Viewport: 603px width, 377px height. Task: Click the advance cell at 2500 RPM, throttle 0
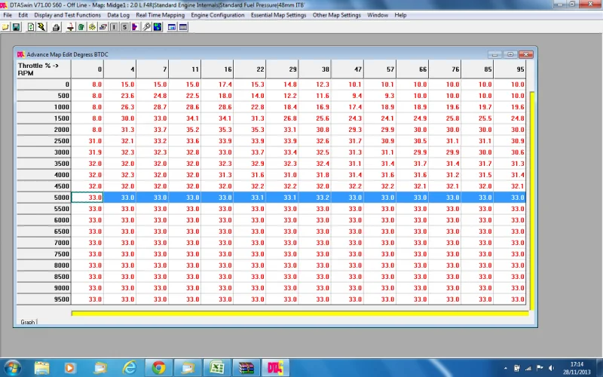click(87, 141)
